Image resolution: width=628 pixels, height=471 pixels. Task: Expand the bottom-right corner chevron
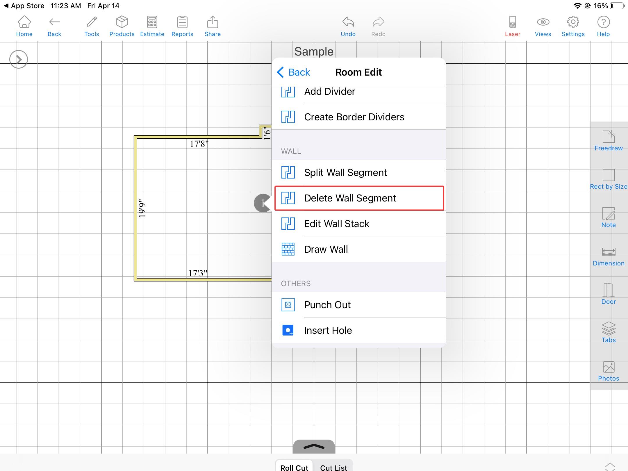[x=610, y=466]
